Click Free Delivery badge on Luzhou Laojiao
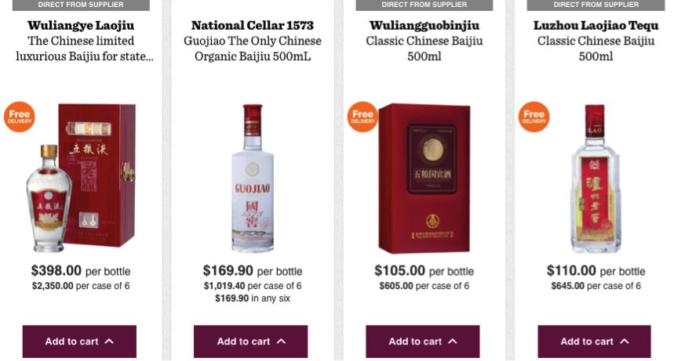 [x=534, y=117]
